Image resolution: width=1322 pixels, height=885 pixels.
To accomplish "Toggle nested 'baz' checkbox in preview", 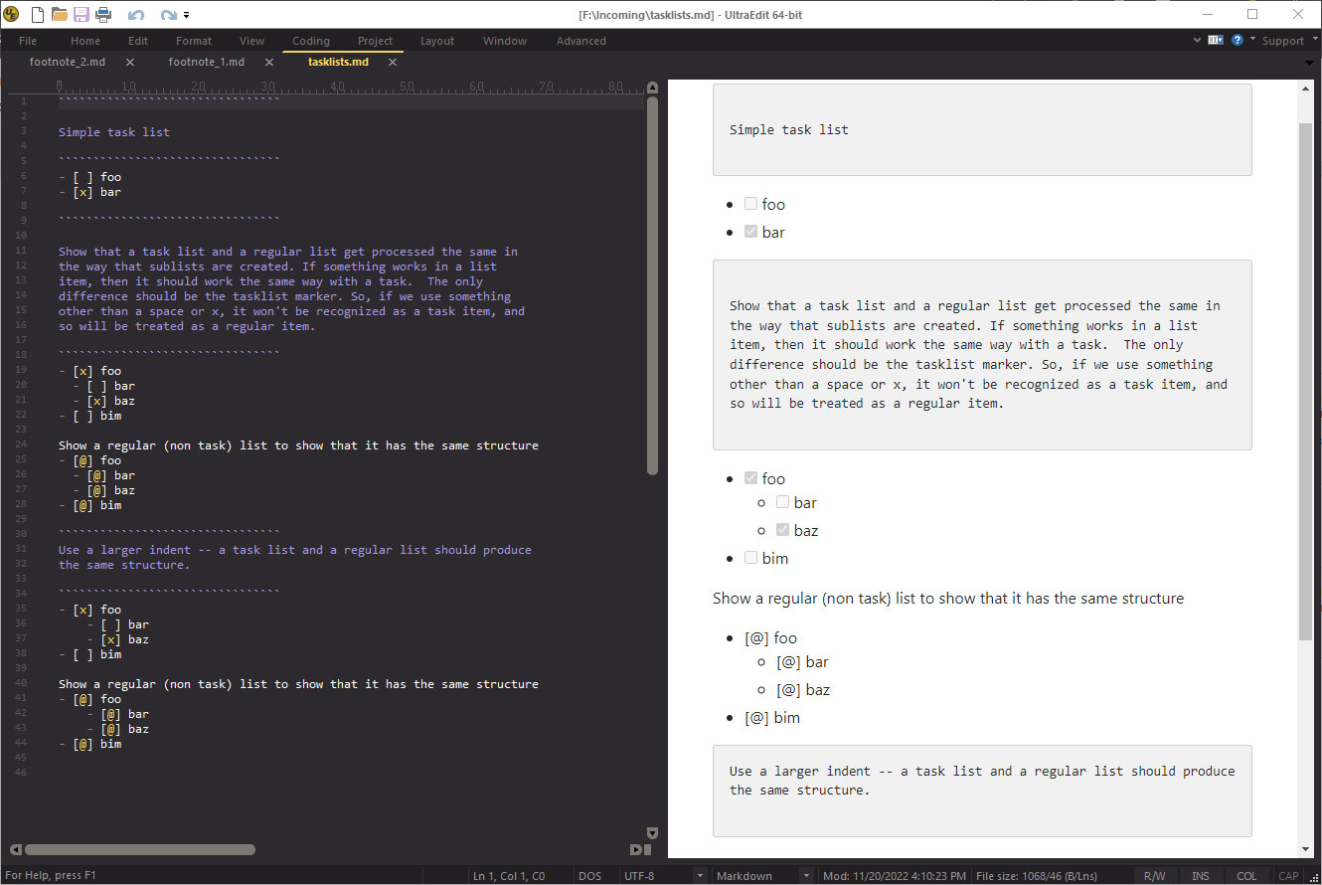I will coord(782,530).
